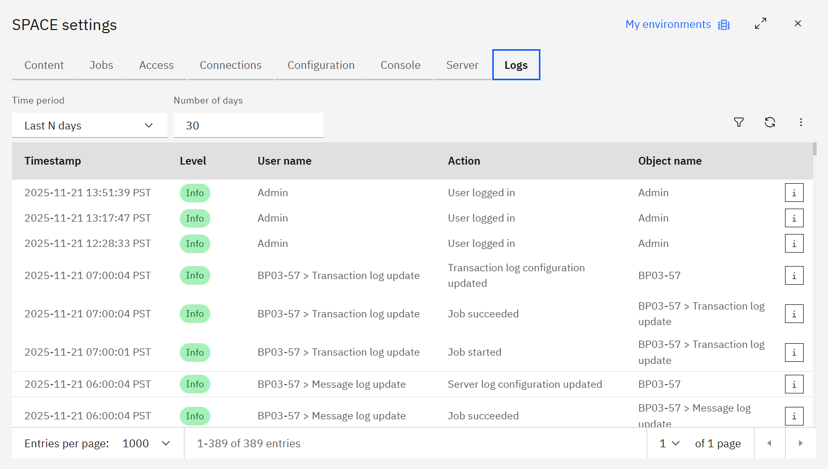Expand the settings dialog to full screen
This screenshot has width=828, height=469.
pyautogui.click(x=761, y=24)
